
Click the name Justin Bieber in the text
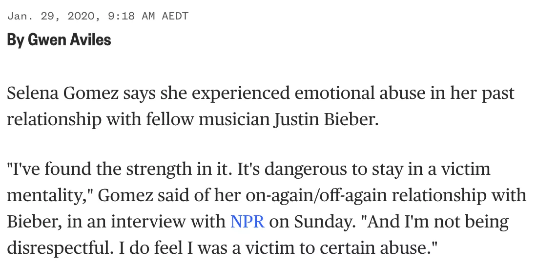click(326, 119)
